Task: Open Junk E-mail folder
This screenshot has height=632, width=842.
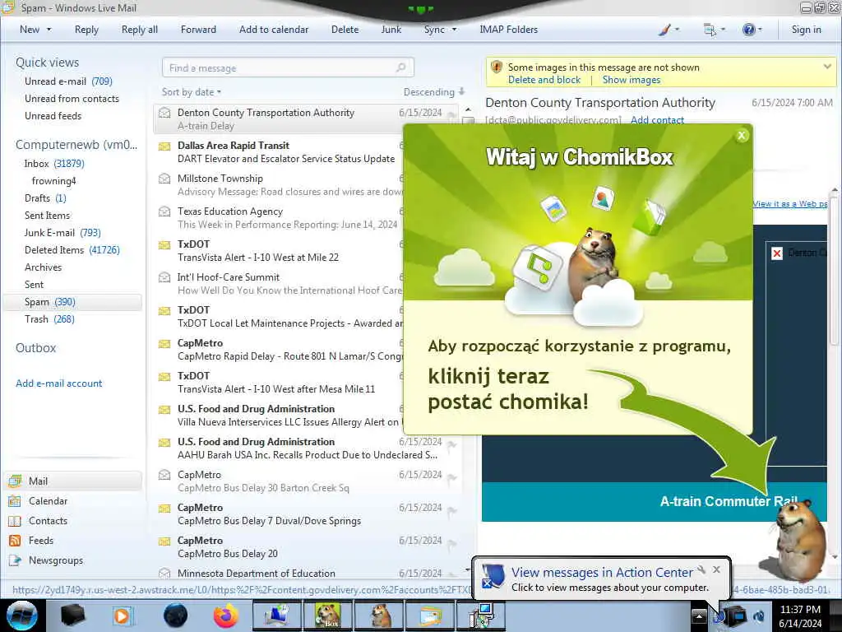Action: [x=62, y=233]
